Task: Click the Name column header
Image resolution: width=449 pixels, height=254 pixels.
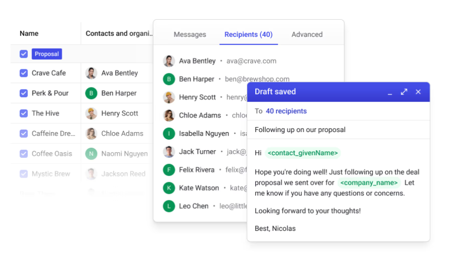Action: coord(29,33)
